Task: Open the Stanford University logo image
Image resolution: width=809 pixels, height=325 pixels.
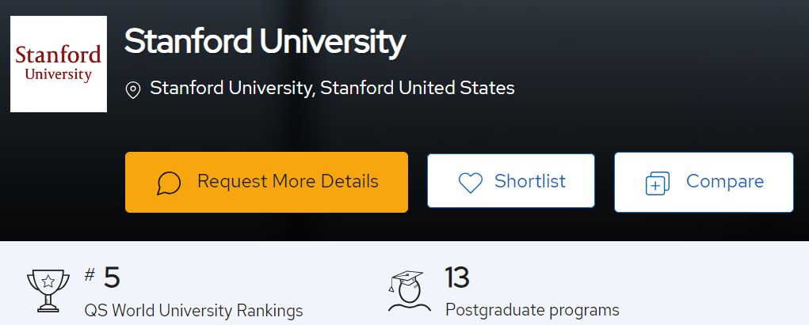Action: [59, 64]
